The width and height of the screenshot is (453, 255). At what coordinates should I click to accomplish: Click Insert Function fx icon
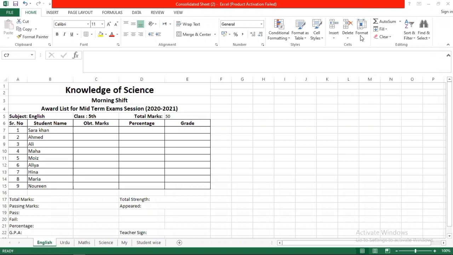[75, 55]
